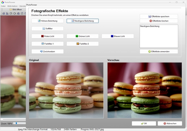Open the Bildrotation - Wenden menu

(x=17, y=6)
